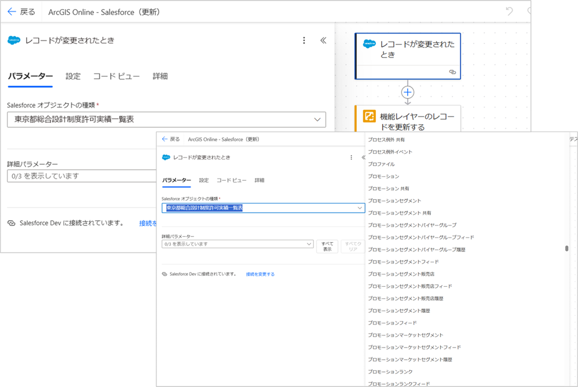Screen dimensions: 578x387
Task: Choose プロモーションセグメントバイヤーグループ履歴 option
Action: click(416, 250)
